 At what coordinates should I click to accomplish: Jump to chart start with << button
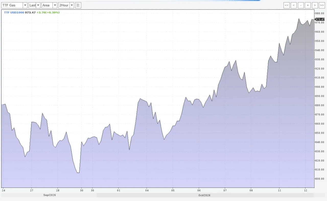[x=287, y=5]
